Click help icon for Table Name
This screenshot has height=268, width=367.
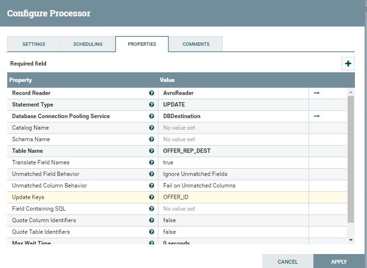pos(152,151)
